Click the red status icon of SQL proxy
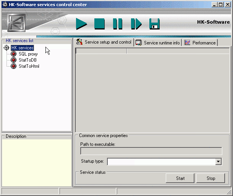The height and width of the screenshot is (196, 233). click(x=13, y=54)
